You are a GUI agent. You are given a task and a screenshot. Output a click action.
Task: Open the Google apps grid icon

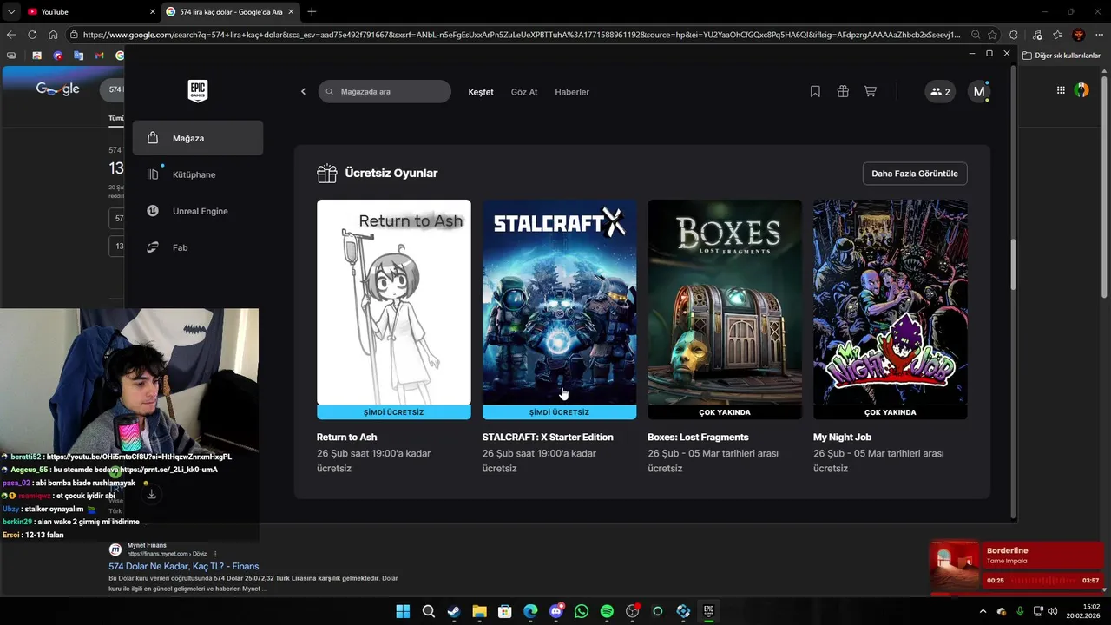1061,90
